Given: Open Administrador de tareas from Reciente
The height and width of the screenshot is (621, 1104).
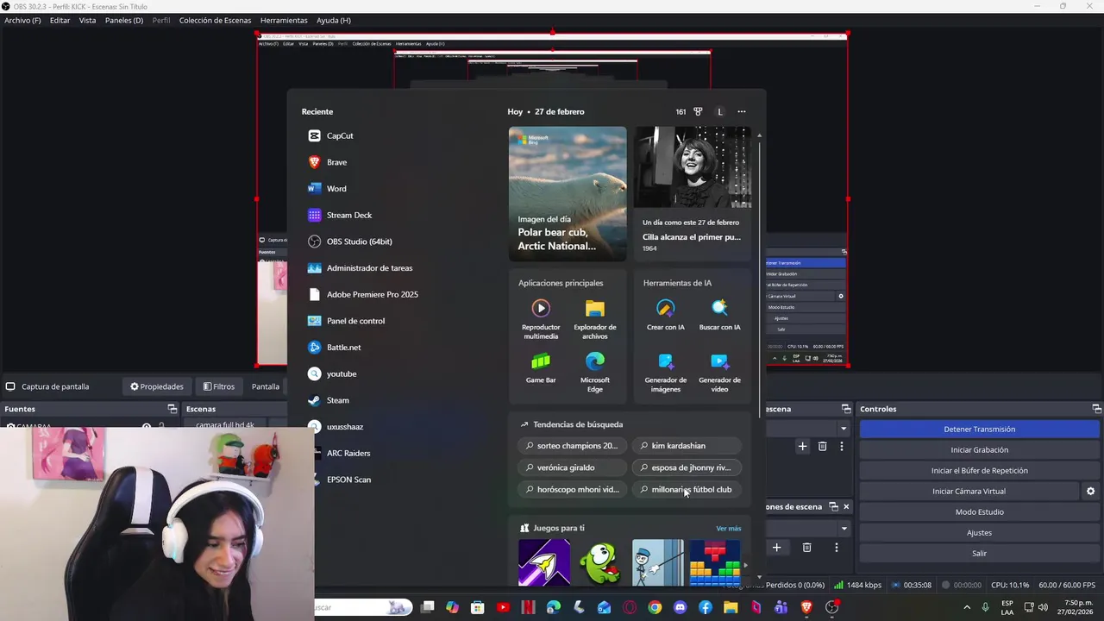Looking at the screenshot, I should [x=361, y=268].
